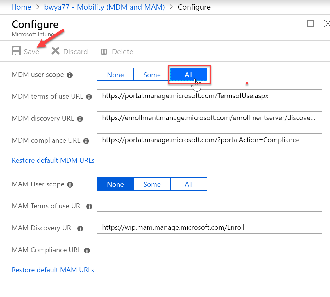Click the MDM compliance URL field
The image size is (330, 297).
coord(209,140)
